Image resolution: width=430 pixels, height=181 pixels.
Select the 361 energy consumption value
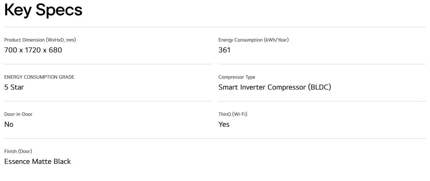(x=224, y=50)
